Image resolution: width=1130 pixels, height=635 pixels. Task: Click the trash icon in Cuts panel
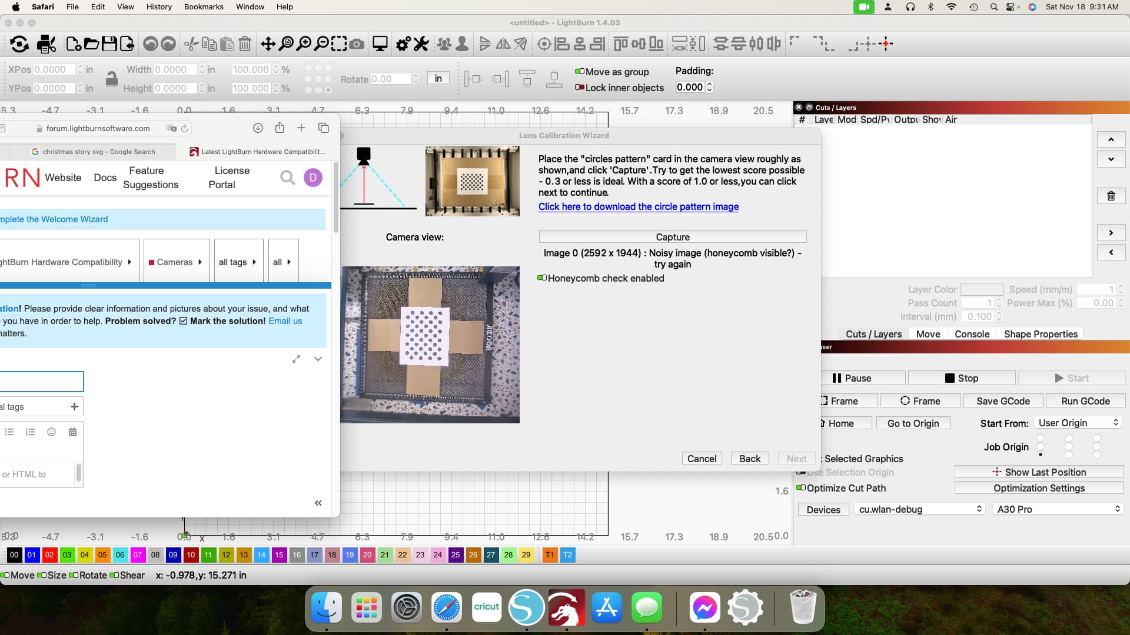1111,196
